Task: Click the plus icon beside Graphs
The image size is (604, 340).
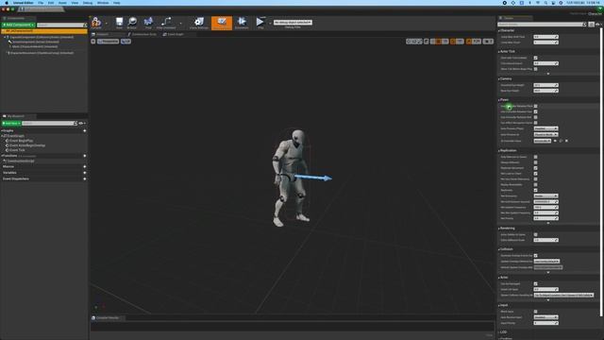Action: [85, 131]
